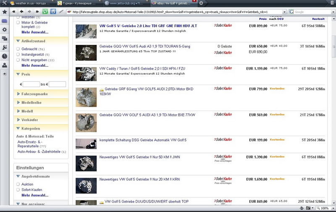Go forward with the Forward arrow
336x212 pixels.
pyautogui.click(x=29, y=12)
